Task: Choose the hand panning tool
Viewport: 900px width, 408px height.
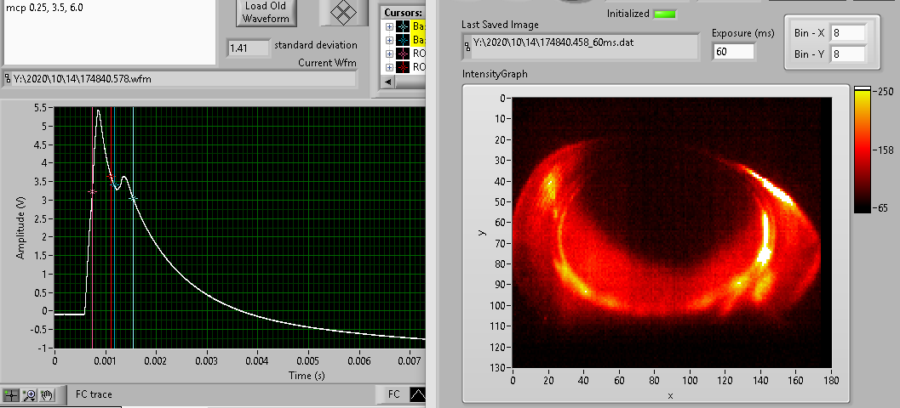Action: point(47,394)
